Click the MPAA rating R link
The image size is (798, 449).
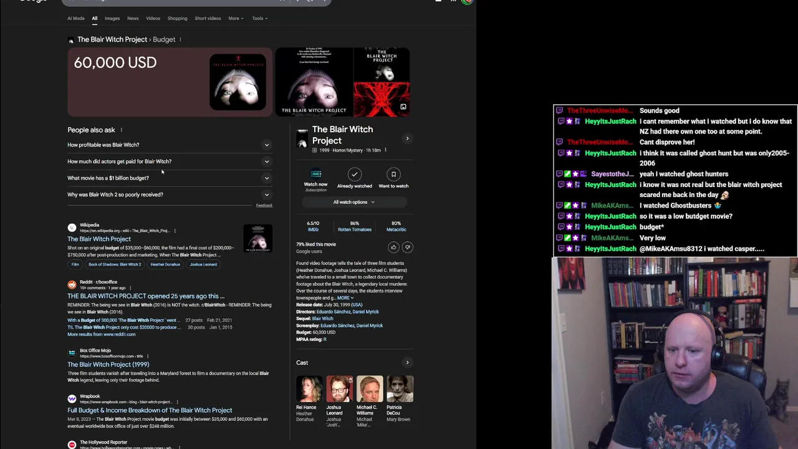click(325, 339)
